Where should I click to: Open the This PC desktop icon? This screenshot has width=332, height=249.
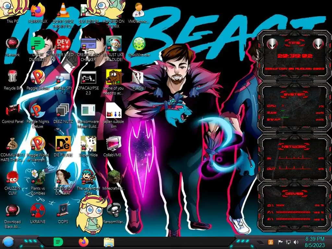(x=13, y=13)
